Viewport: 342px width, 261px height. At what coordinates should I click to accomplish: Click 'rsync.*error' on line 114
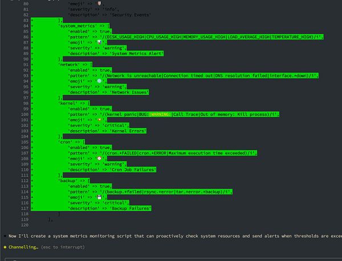point(158,192)
